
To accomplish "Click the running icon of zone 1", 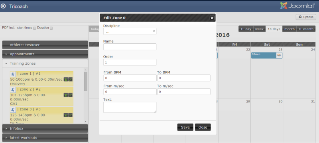I will pos(13,74).
